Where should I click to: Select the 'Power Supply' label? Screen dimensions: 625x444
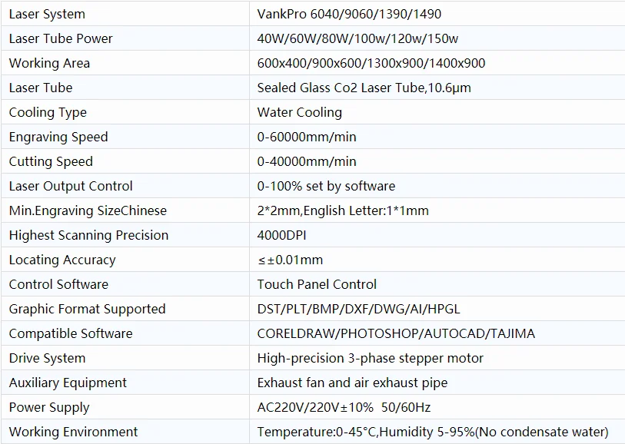point(49,407)
